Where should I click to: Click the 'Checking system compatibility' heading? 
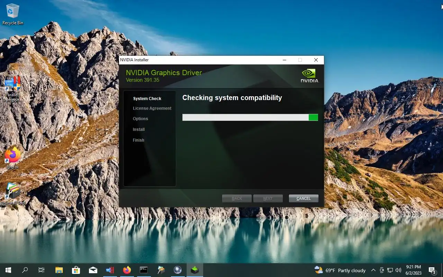(232, 98)
